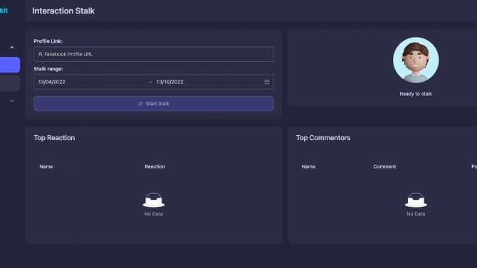477x268 pixels.
Task: Open the calendar icon in Stalk range
Action: [267, 82]
